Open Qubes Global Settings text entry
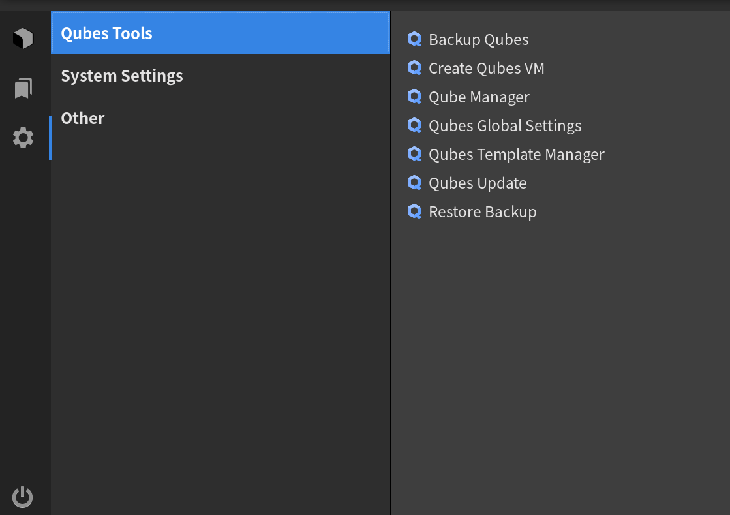This screenshot has height=515, width=730. pos(505,126)
